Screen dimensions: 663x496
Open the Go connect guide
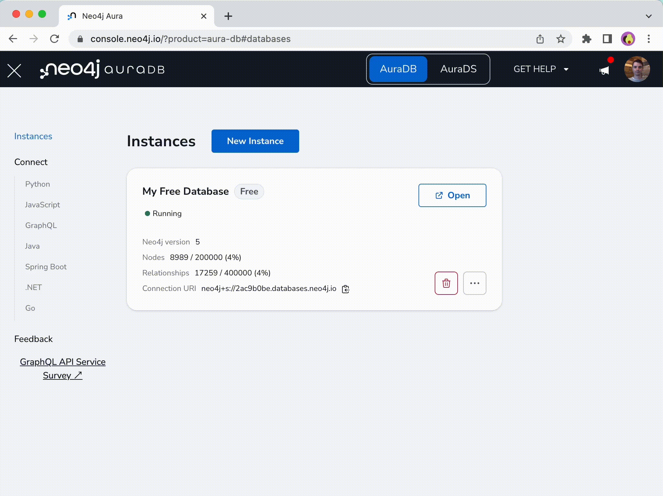[x=30, y=308]
